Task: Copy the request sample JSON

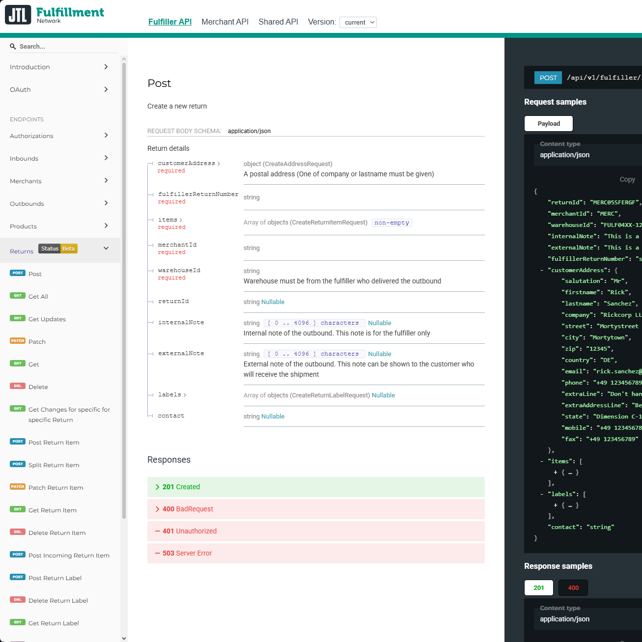Action: point(627,179)
